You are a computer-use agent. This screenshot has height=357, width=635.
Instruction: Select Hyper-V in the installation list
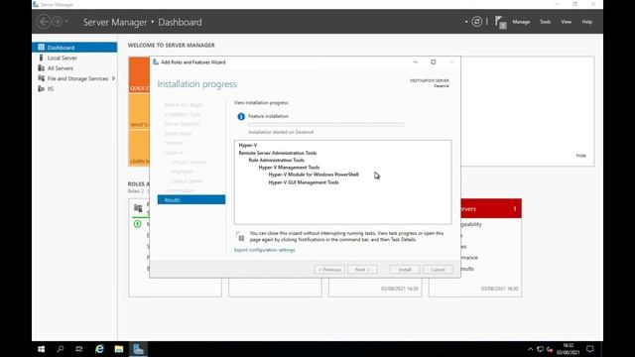(x=248, y=145)
